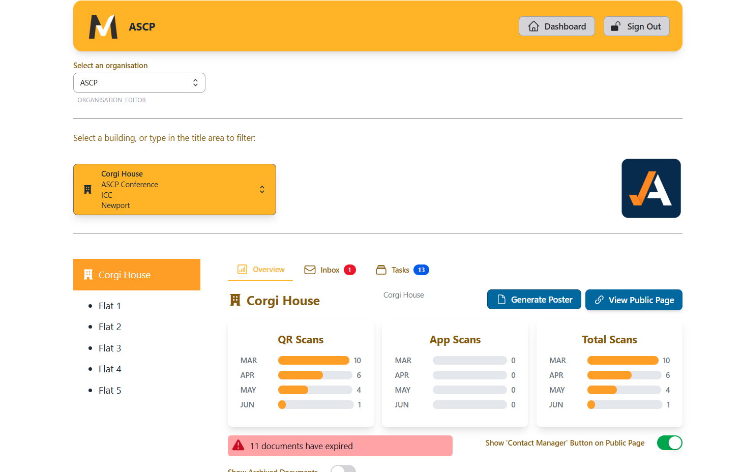Click the QR Scans card title
Image resolution: width=742 pixels, height=472 pixels.
(301, 339)
